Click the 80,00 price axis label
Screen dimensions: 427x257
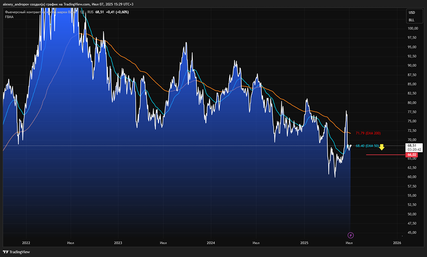pyautogui.click(x=412, y=102)
